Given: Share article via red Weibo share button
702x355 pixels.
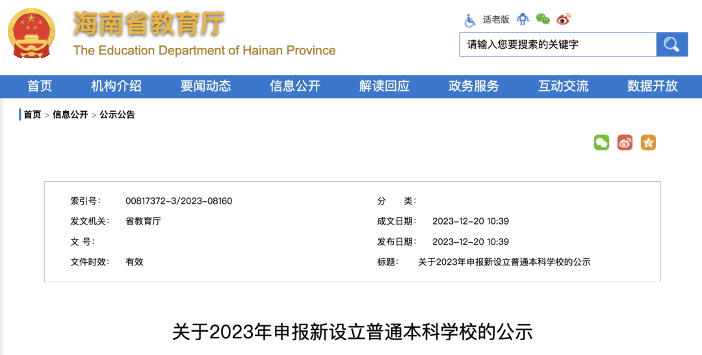Looking at the screenshot, I should point(625,143).
